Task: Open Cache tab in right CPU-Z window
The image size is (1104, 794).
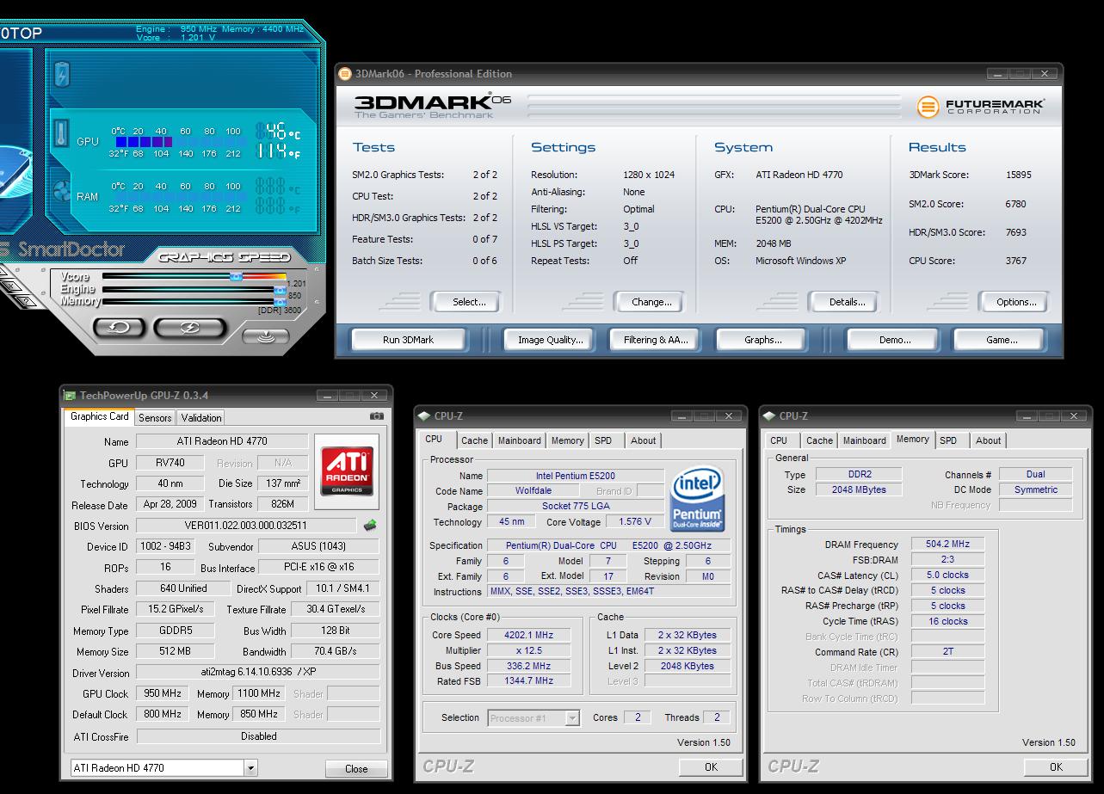Action: pos(819,440)
